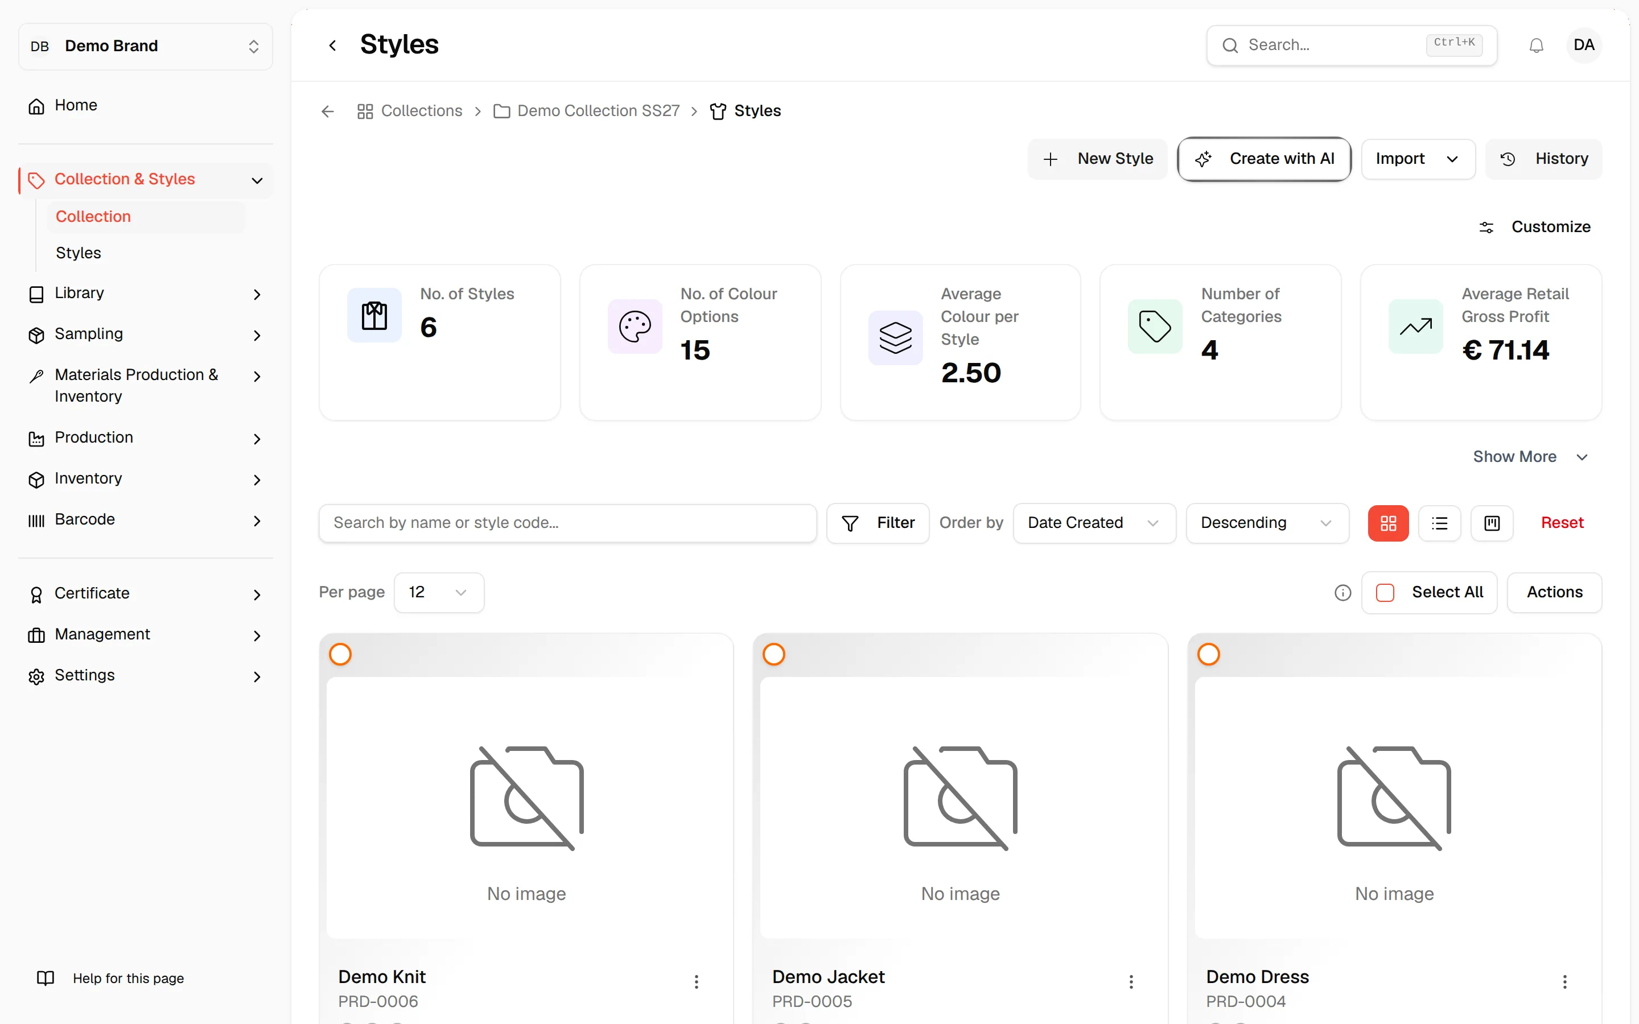Click Create with AI button
The image size is (1639, 1024).
point(1264,159)
